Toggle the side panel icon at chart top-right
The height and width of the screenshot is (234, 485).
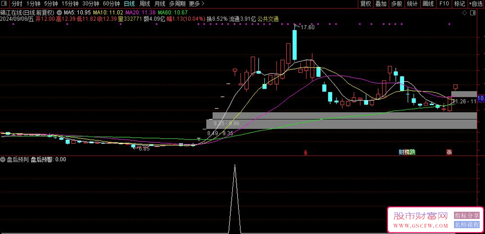click(x=472, y=13)
